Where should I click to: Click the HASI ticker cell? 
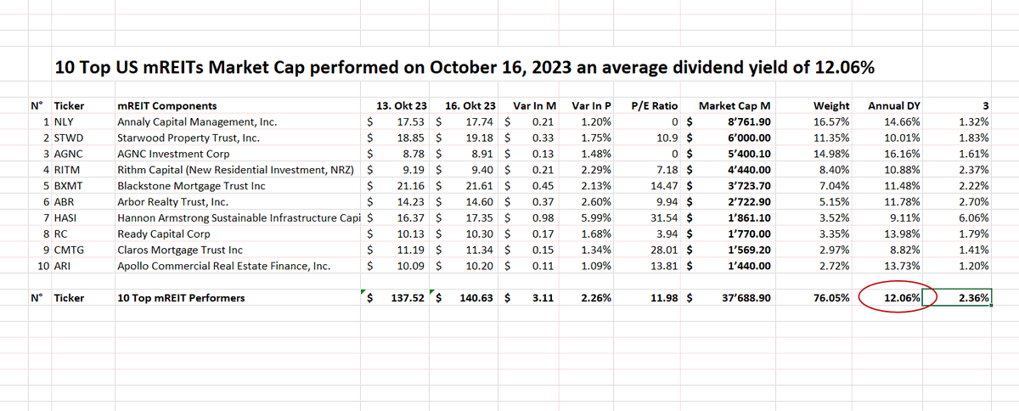point(65,218)
